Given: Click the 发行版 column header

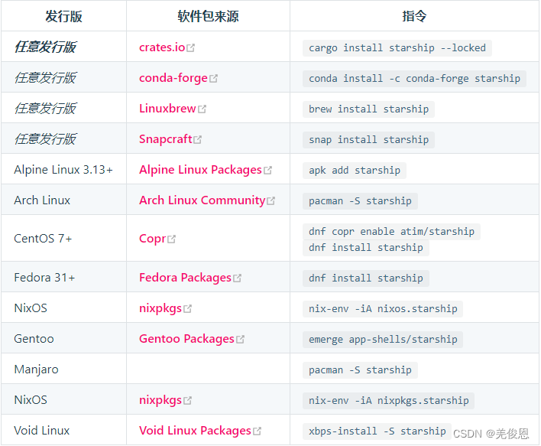Looking at the screenshot, I should [64, 16].
